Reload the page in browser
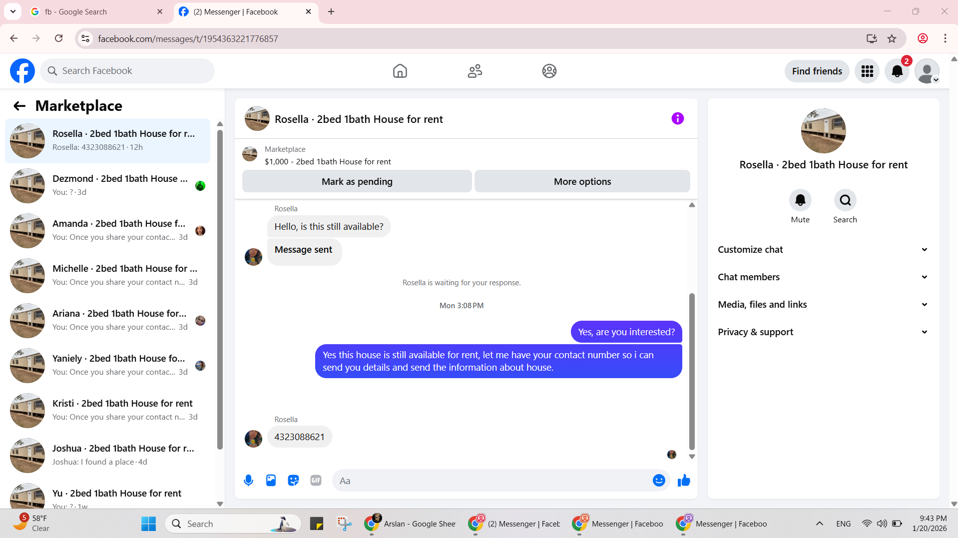 point(59,38)
